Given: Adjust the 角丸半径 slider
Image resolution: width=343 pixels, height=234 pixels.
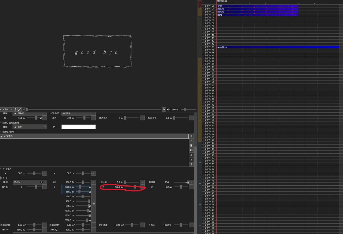Looking at the screenshot, I should [x=181, y=118].
